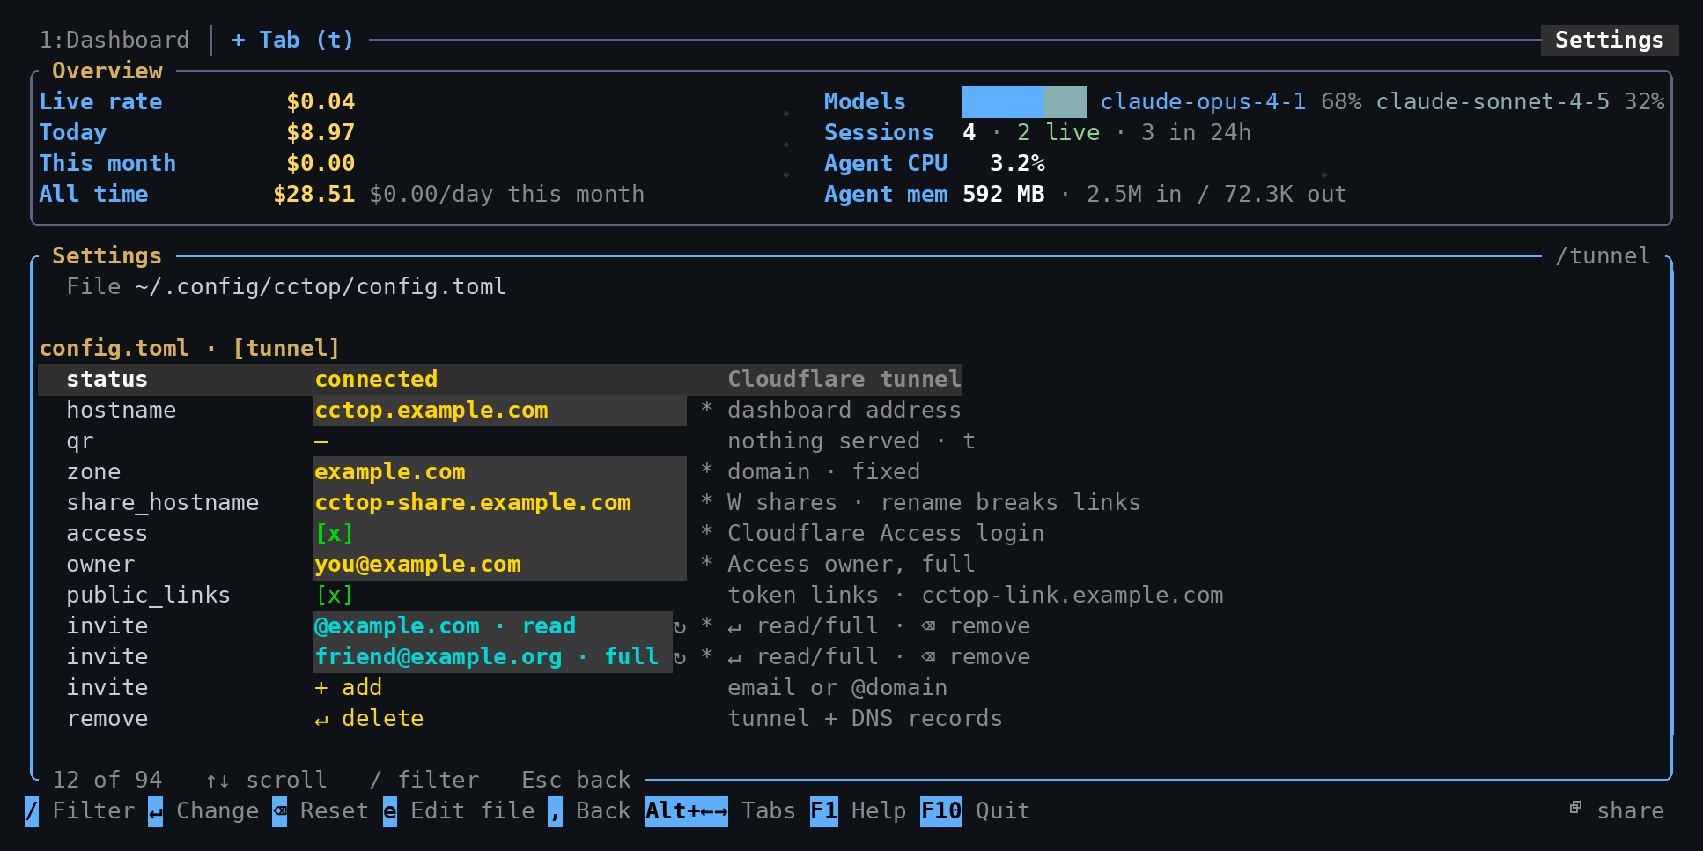The image size is (1703, 851).
Task: Click the refresh icon on the @example.com invite row
Action: [x=679, y=626]
